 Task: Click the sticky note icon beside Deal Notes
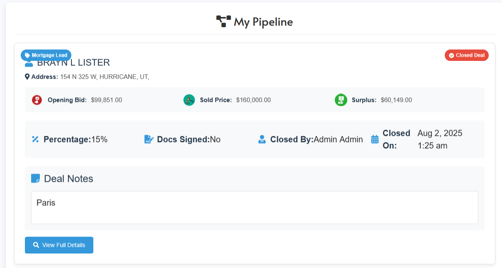(36, 179)
